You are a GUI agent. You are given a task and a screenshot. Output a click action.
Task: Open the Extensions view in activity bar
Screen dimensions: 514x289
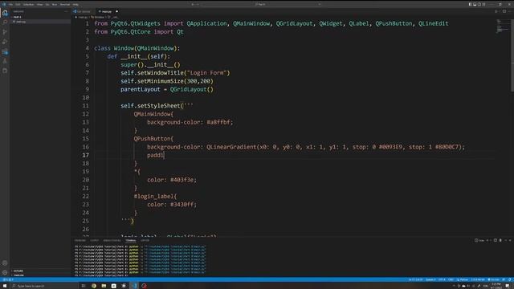pyautogui.click(x=5, y=51)
